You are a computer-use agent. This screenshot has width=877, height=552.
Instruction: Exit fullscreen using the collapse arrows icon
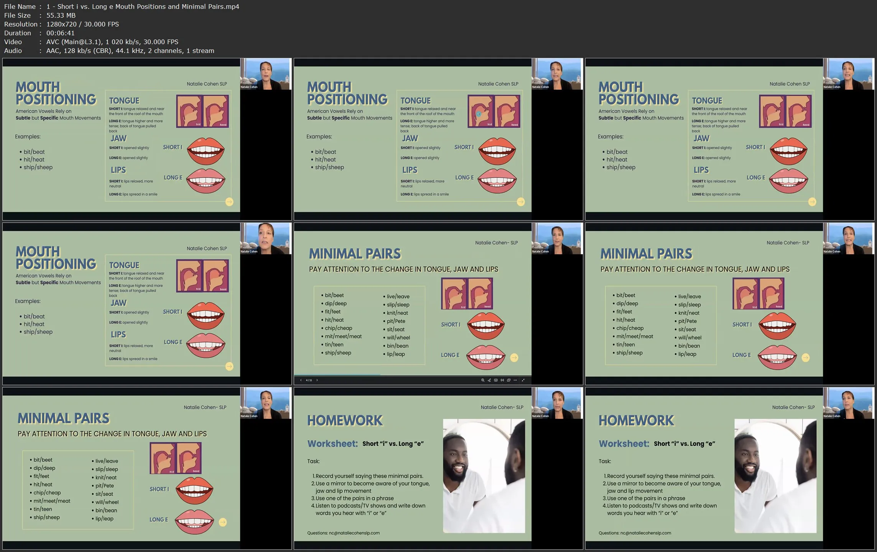click(x=523, y=380)
